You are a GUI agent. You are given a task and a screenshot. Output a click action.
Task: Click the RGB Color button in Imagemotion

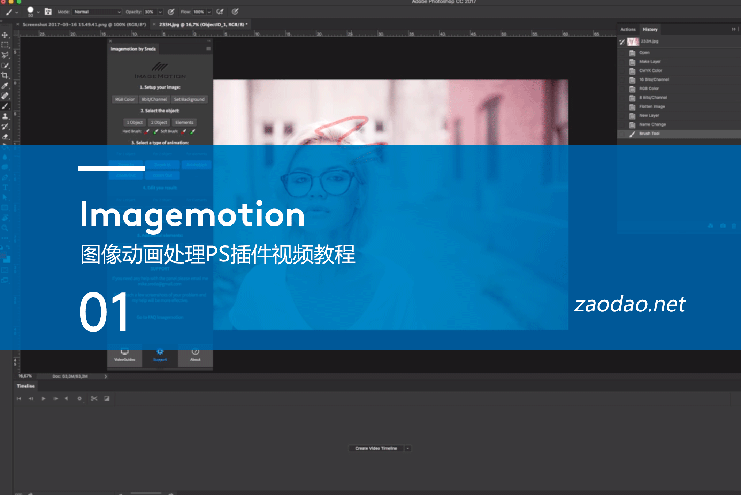point(125,99)
